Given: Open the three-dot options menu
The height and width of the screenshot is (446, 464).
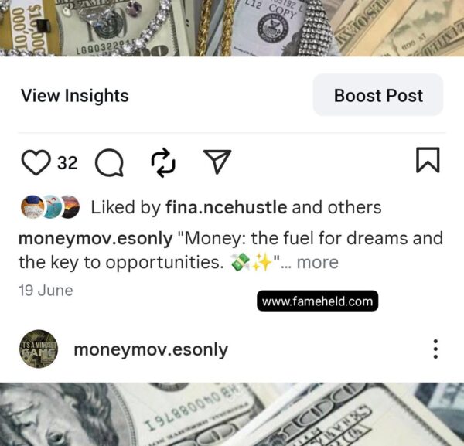Looking at the screenshot, I should point(435,349).
